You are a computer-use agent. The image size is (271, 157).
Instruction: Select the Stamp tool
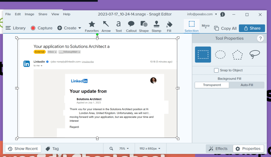pyautogui.click(x=156, y=27)
